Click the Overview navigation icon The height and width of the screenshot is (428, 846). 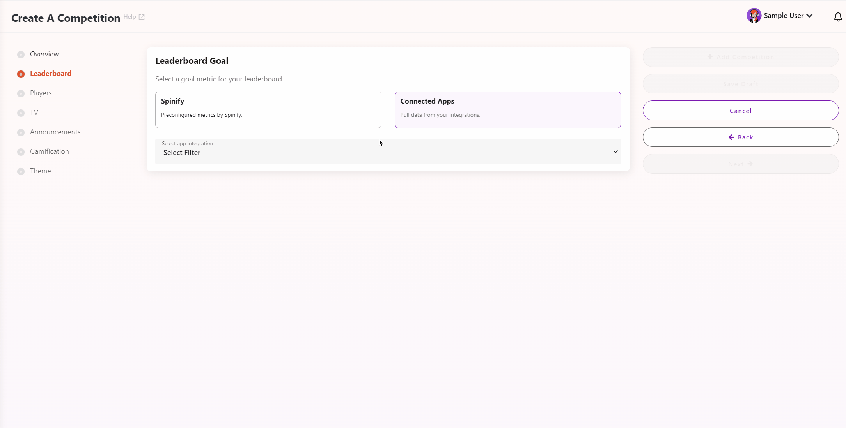click(21, 54)
